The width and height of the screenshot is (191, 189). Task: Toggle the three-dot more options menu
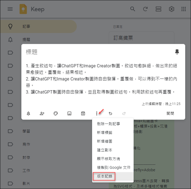(x=97, y=113)
